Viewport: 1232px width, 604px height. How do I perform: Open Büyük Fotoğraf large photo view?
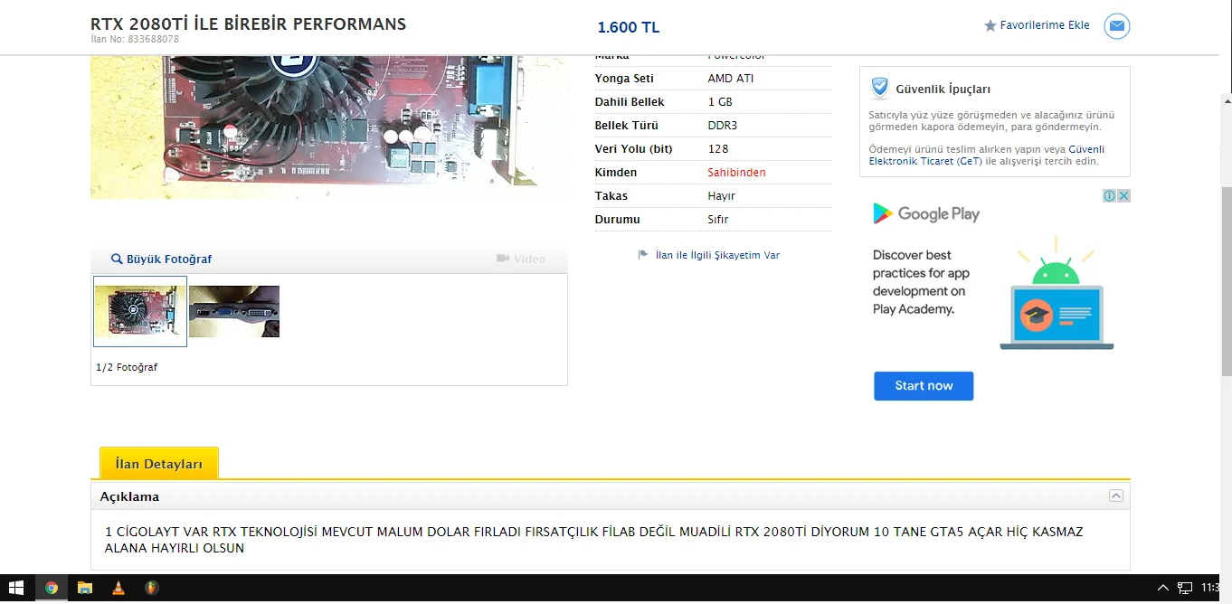coord(169,259)
